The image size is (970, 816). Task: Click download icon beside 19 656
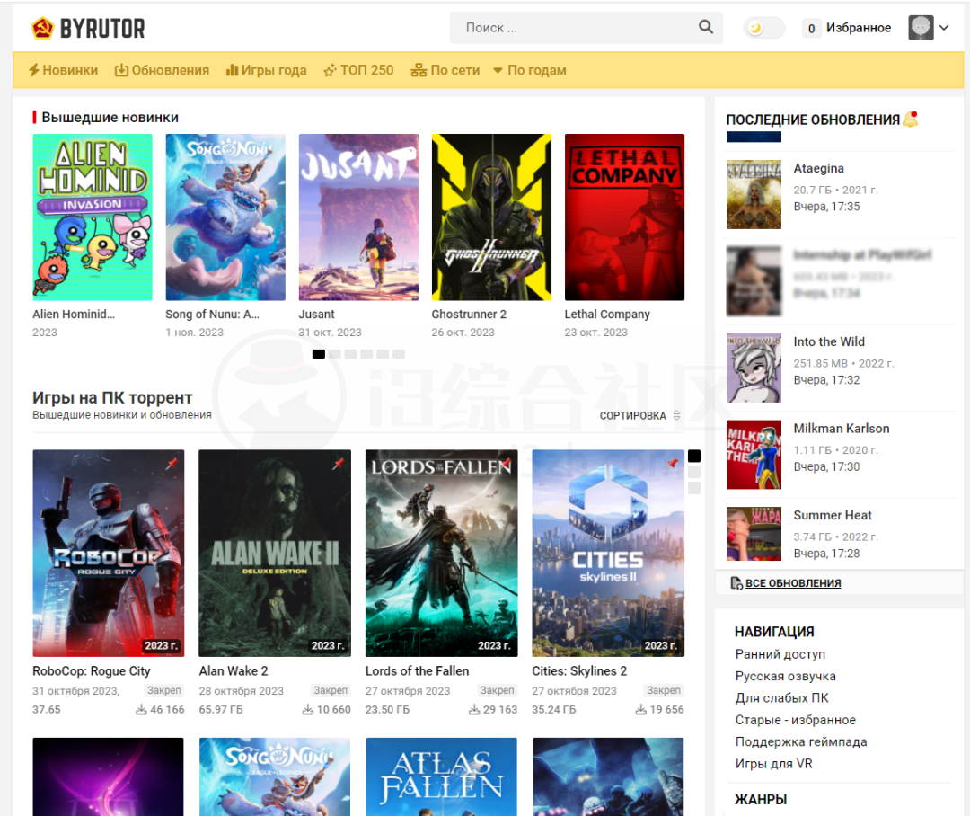641,710
